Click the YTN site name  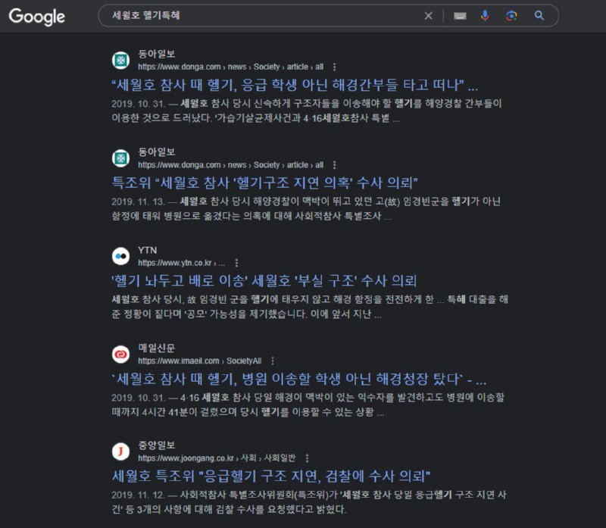(147, 250)
